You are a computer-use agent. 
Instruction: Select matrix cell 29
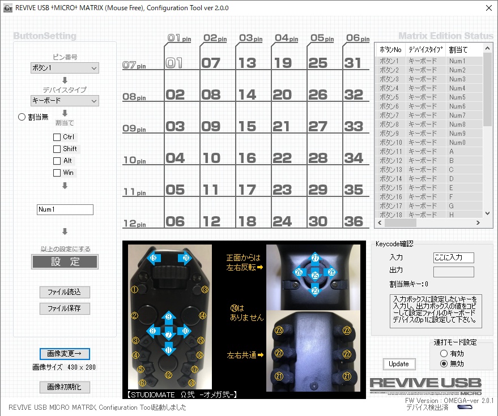(318, 190)
